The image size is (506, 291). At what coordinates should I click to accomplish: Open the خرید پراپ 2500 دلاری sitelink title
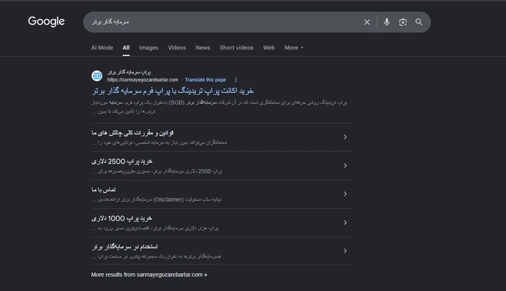[x=122, y=161]
